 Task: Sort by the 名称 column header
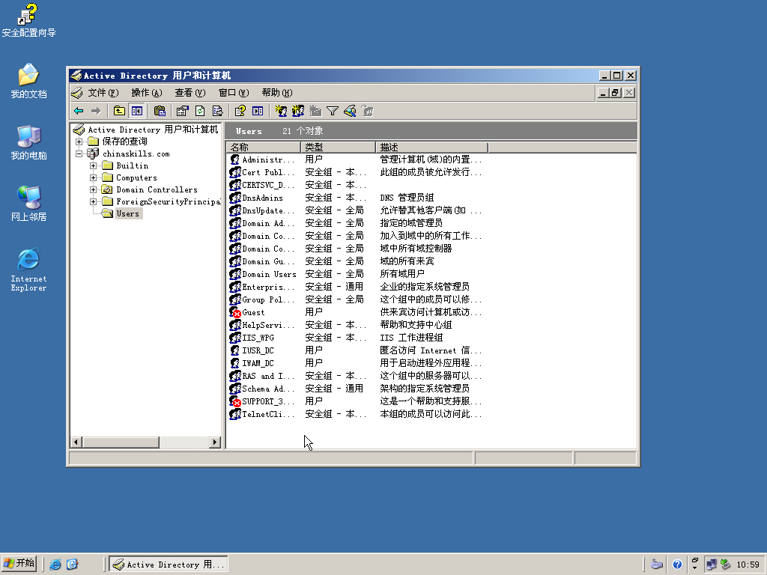(x=263, y=147)
